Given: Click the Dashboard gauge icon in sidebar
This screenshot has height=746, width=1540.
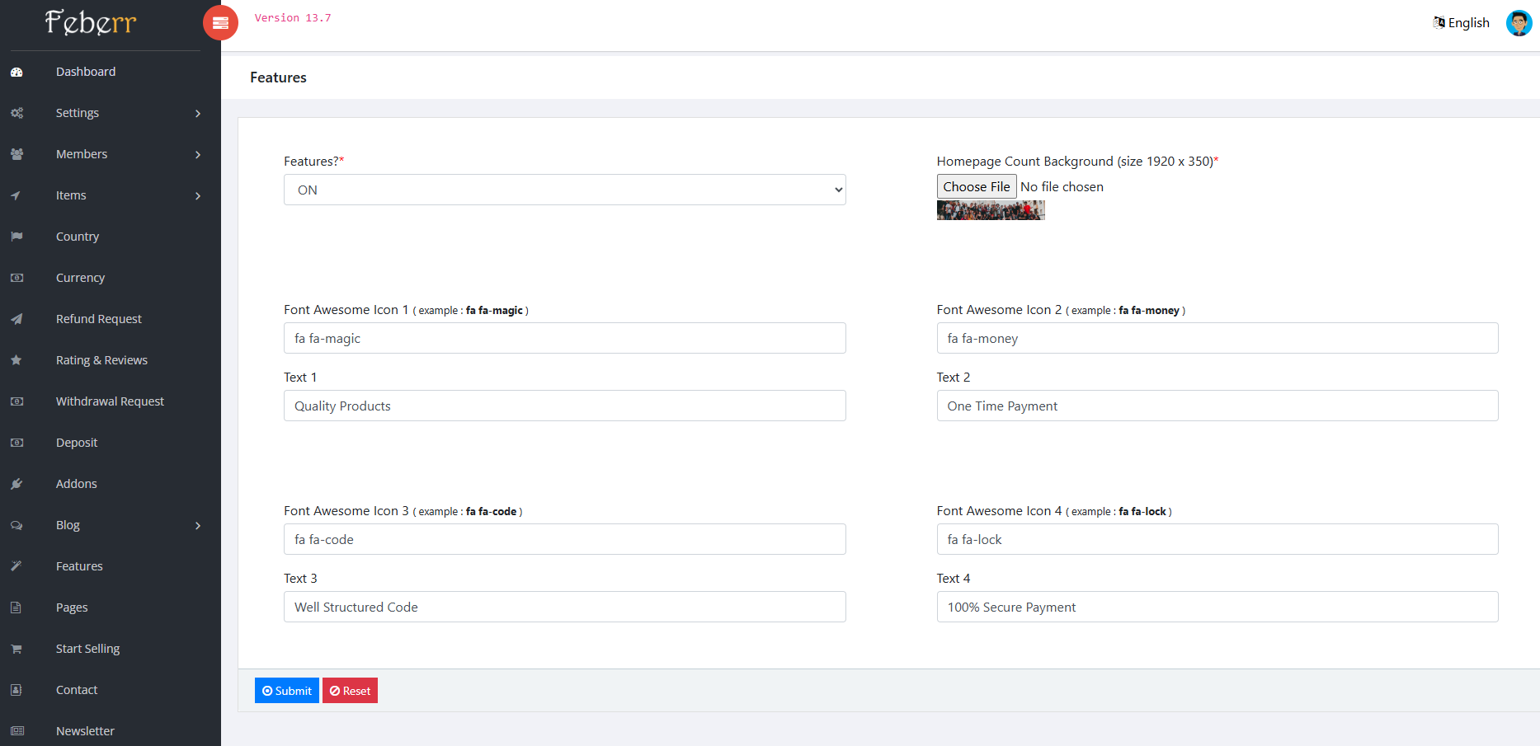Looking at the screenshot, I should point(16,72).
